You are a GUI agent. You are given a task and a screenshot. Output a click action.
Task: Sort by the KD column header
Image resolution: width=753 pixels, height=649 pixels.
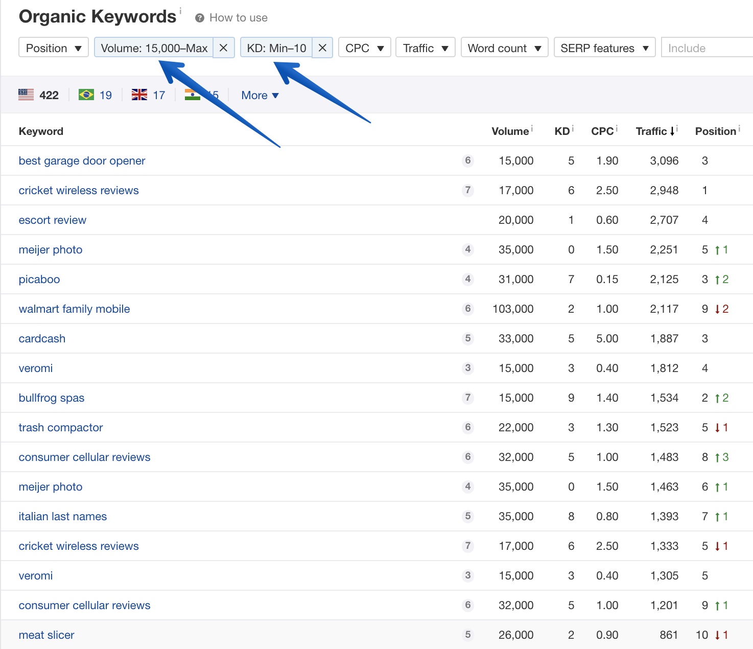click(x=562, y=131)
